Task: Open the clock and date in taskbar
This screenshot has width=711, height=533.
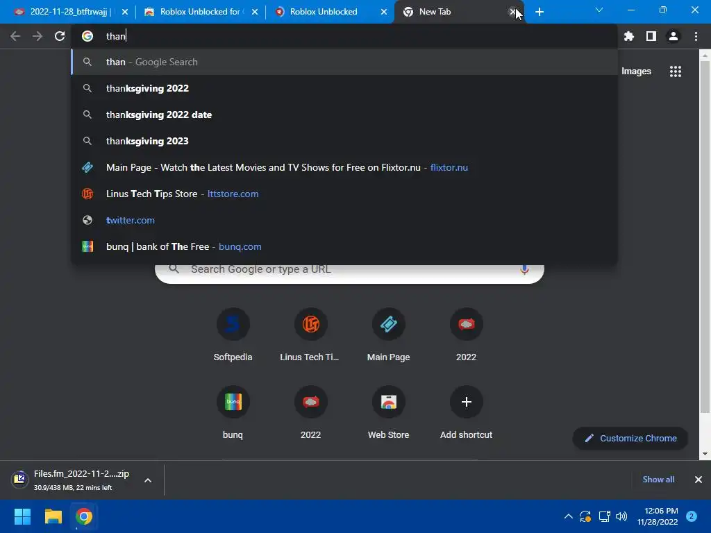Action: [657, 516]
